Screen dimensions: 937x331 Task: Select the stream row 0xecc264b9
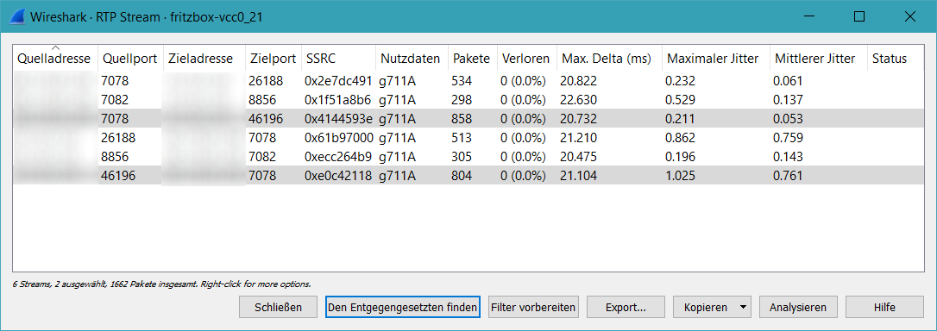pos(469,157)
